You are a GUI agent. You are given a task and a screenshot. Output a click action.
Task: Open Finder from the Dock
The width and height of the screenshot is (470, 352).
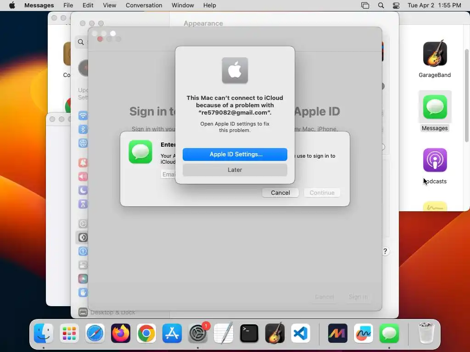(44, 333)
